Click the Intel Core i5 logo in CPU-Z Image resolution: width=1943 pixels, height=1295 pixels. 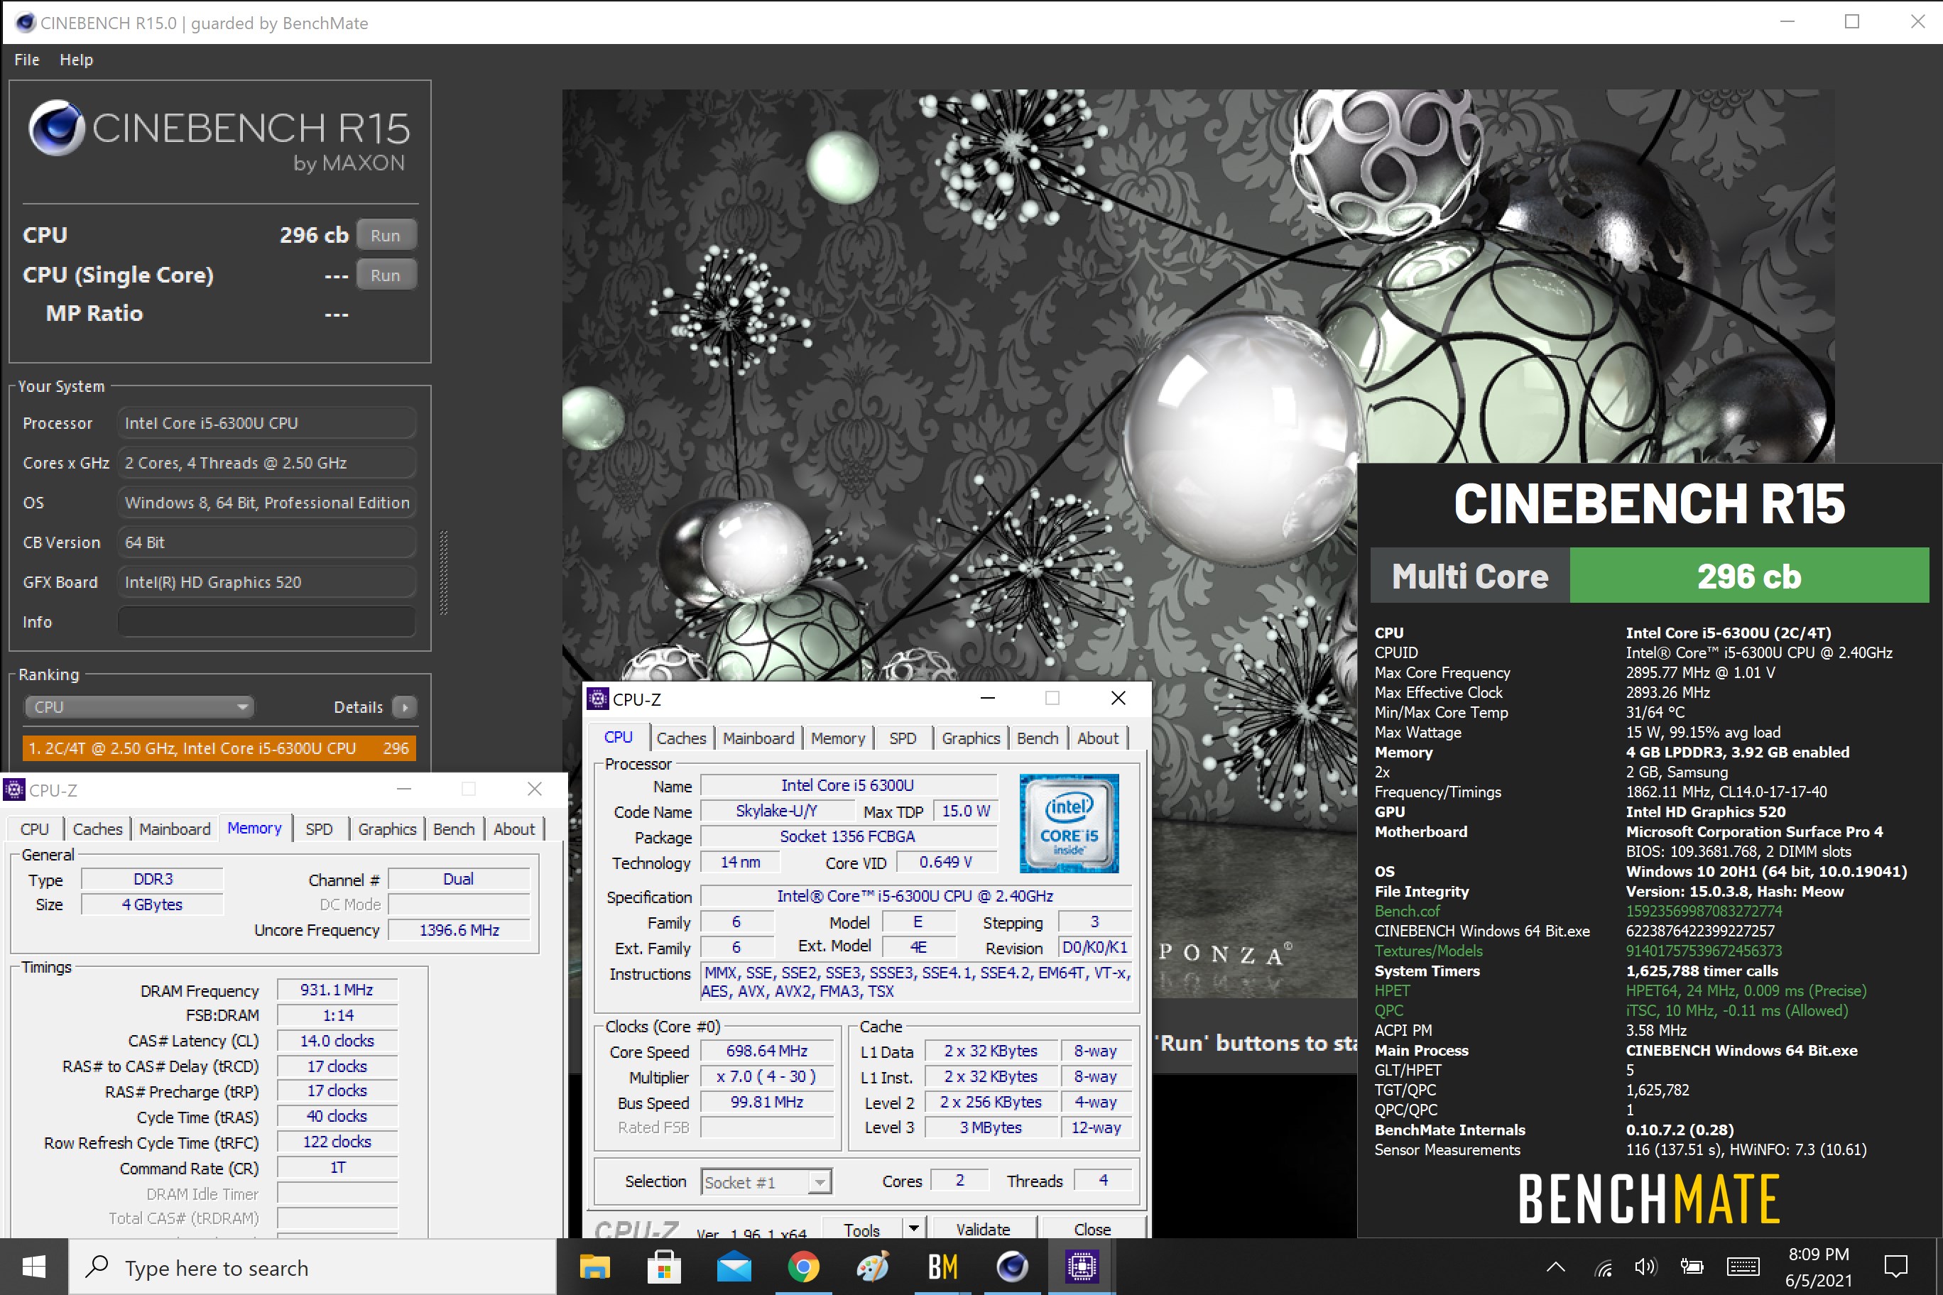(1069, 824)
